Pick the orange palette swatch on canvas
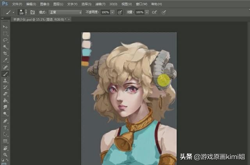The image size is (250, 165). (85, 64)
